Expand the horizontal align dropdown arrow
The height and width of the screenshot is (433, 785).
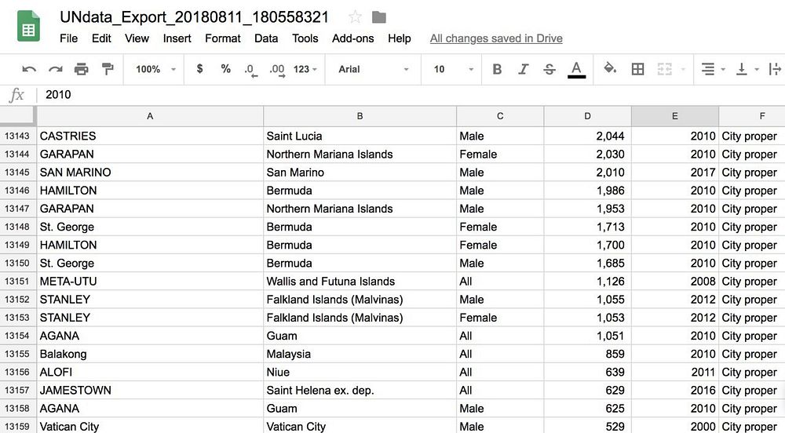pyautogui.click(x=723, y=70)
